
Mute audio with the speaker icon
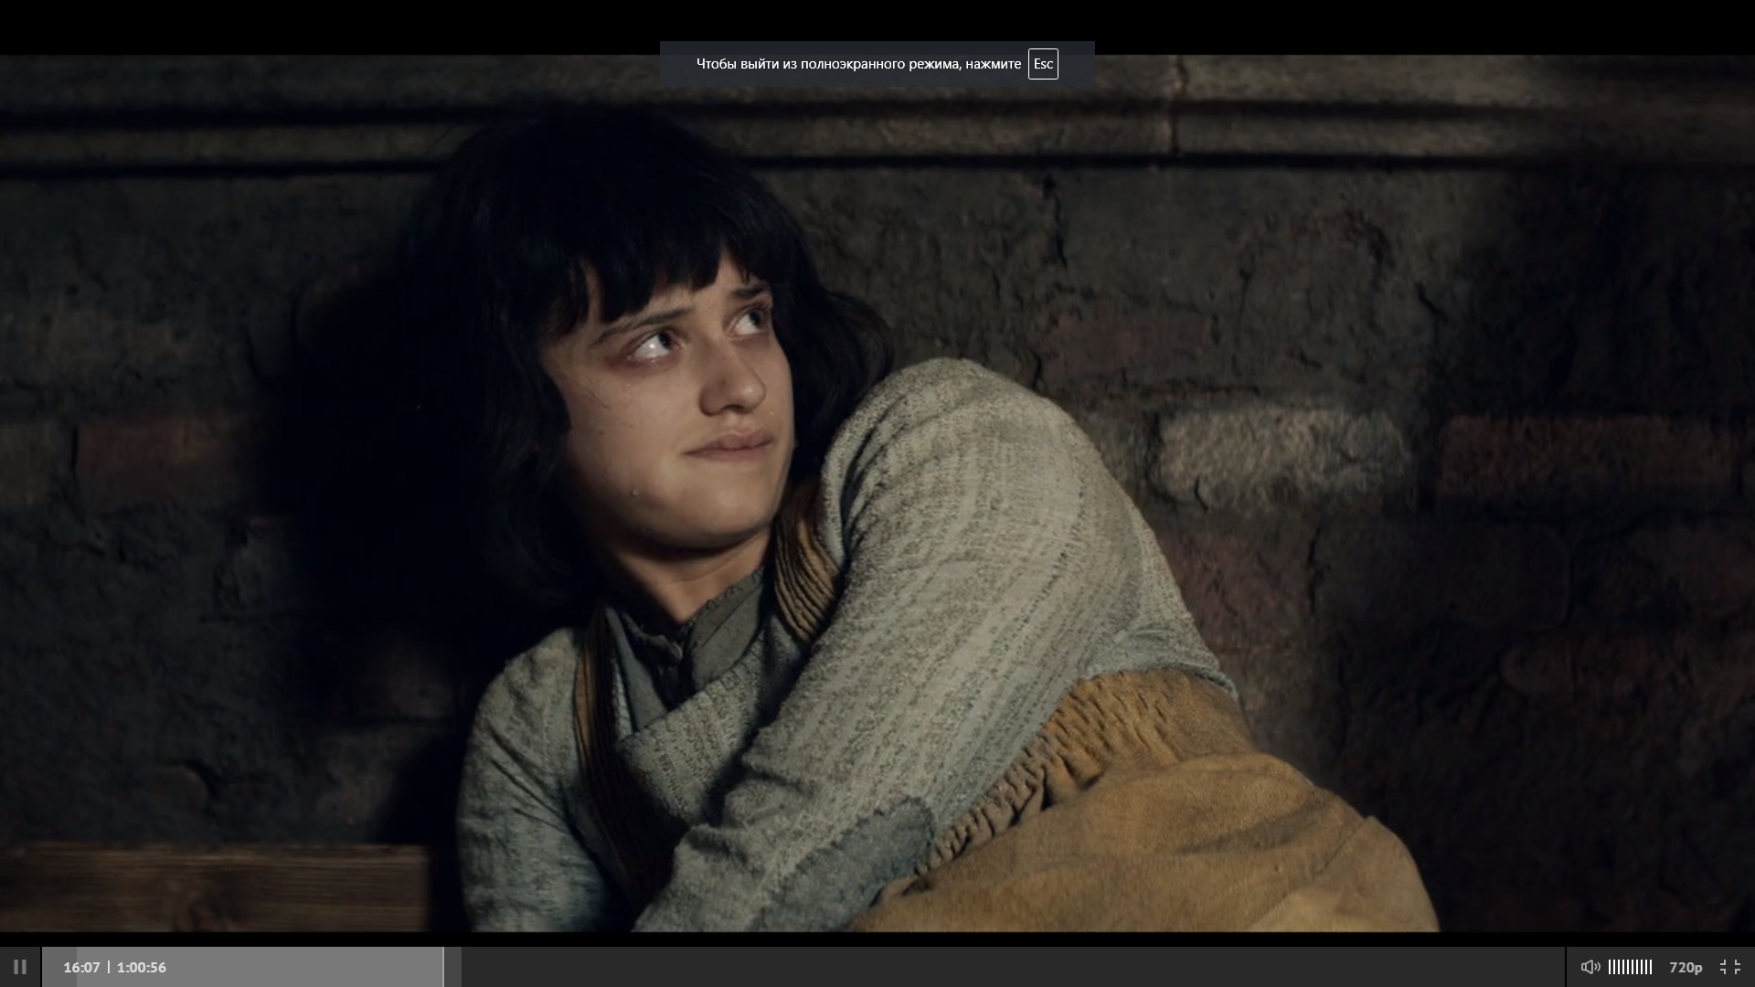coord(1590,967)
